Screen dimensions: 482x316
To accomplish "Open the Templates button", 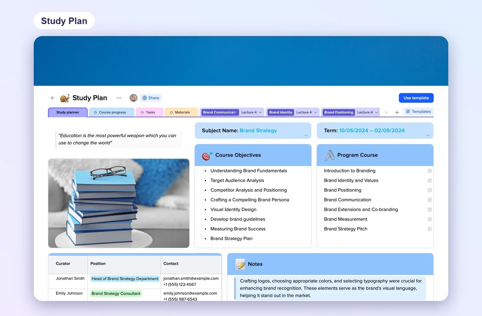I will tap(418, 111).
